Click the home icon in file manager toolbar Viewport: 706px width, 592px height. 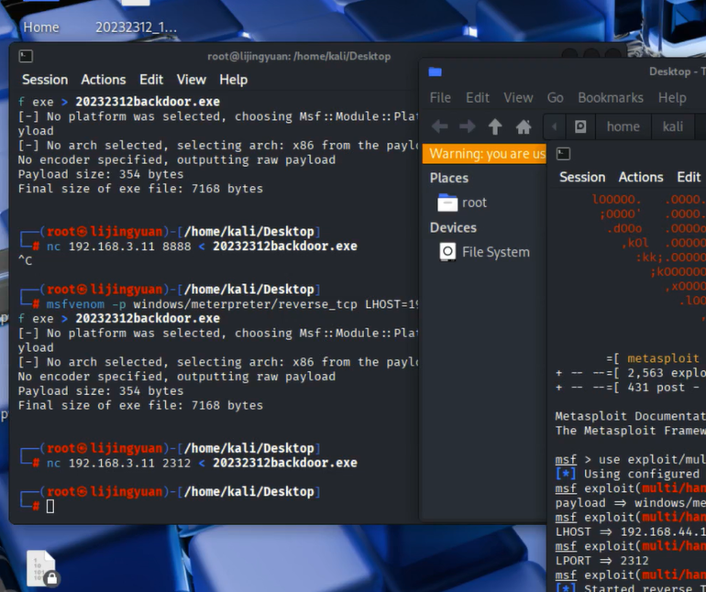point(524,126)
